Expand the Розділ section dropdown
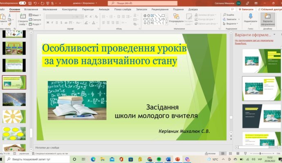The height and width of the screenshot is (163, 282). point(35,24)
